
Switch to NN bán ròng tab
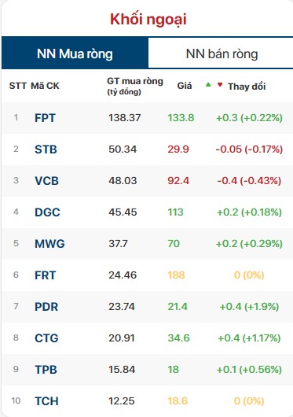[x=222, y=54]
